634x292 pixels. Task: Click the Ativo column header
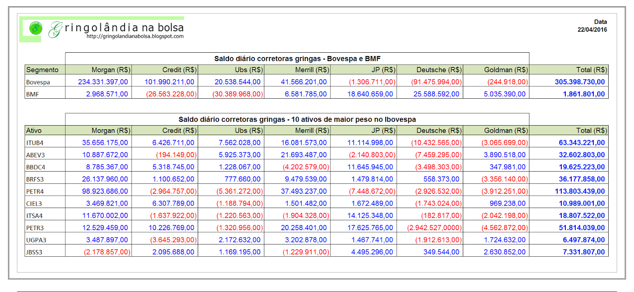coord(34,130)
